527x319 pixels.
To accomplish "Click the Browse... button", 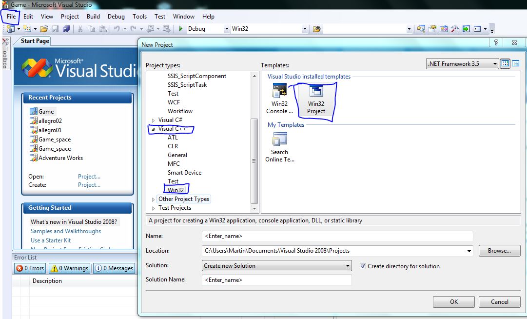I will (499, 251).
